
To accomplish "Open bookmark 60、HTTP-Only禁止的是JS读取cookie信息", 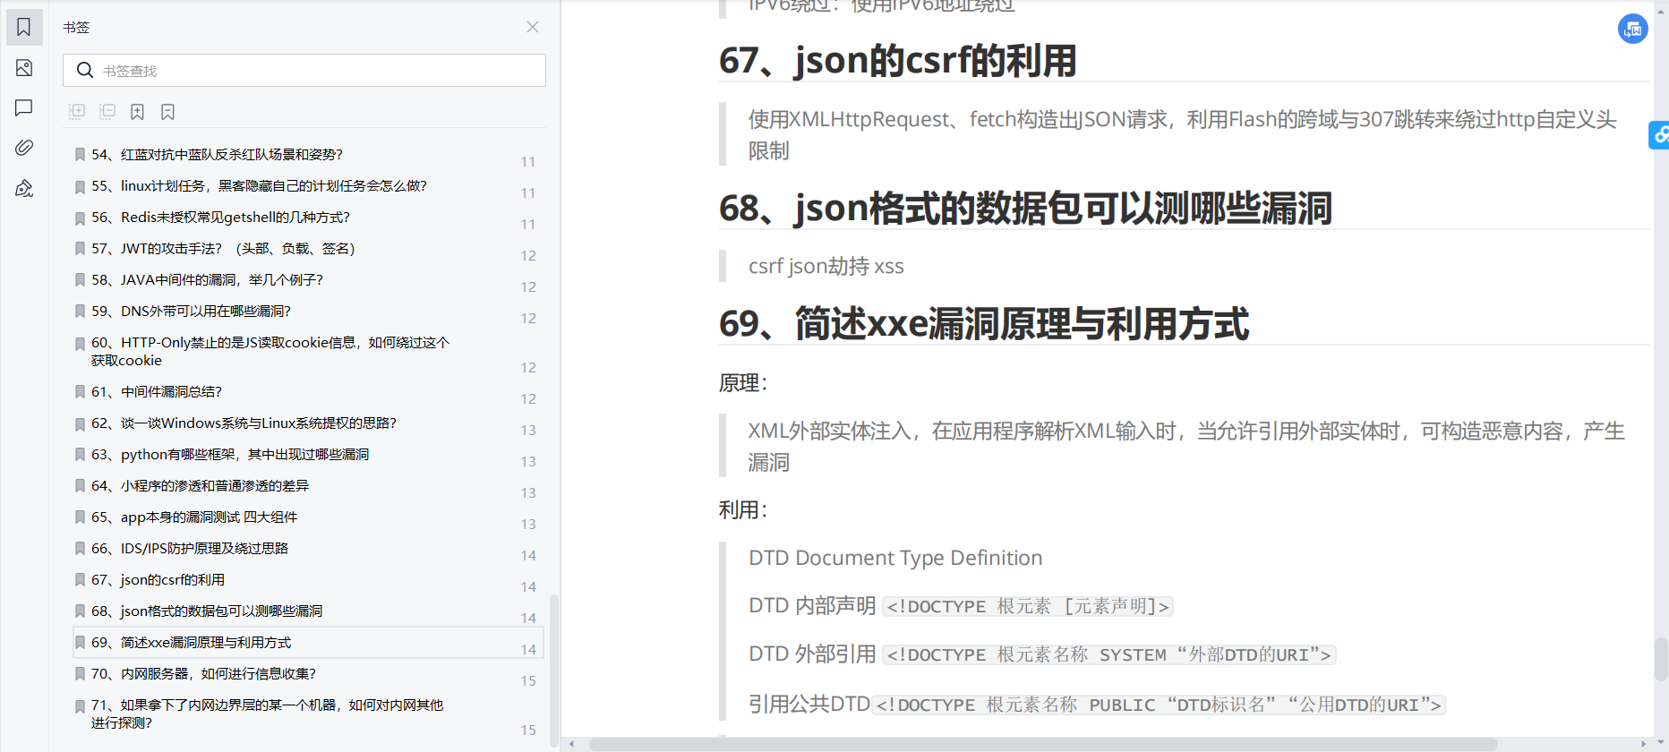I will pyautogui.click(x=270, y=351).
